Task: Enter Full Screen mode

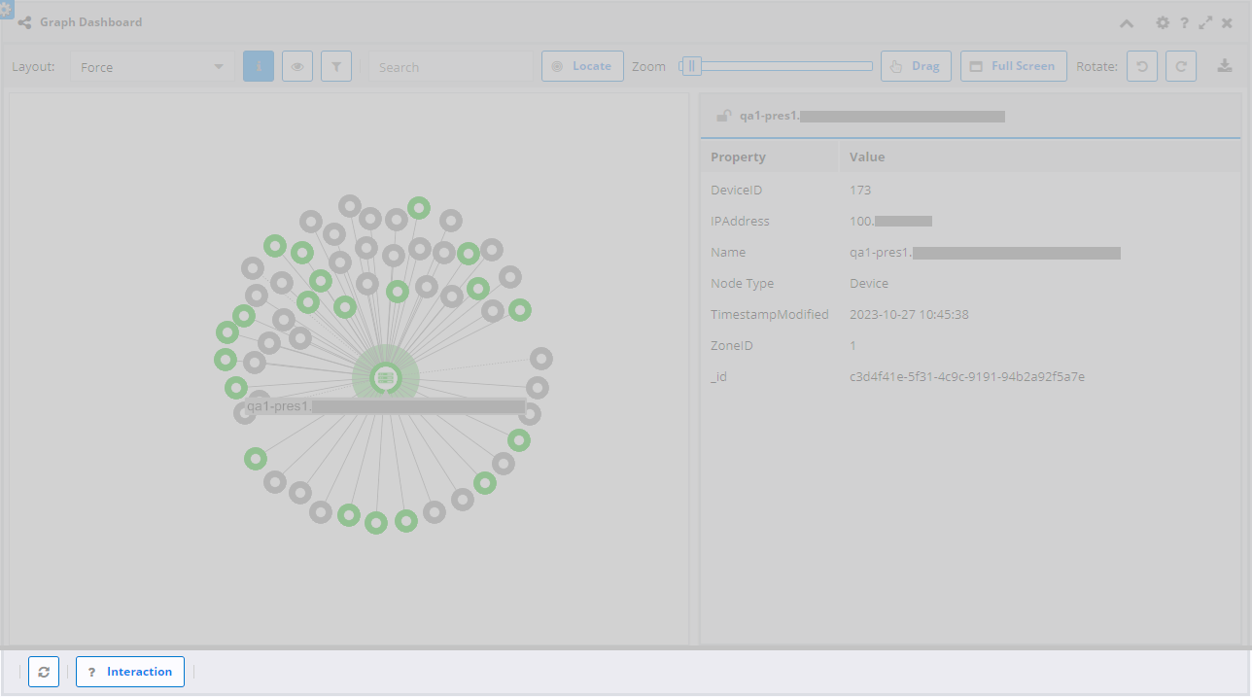Action: 1013,65
